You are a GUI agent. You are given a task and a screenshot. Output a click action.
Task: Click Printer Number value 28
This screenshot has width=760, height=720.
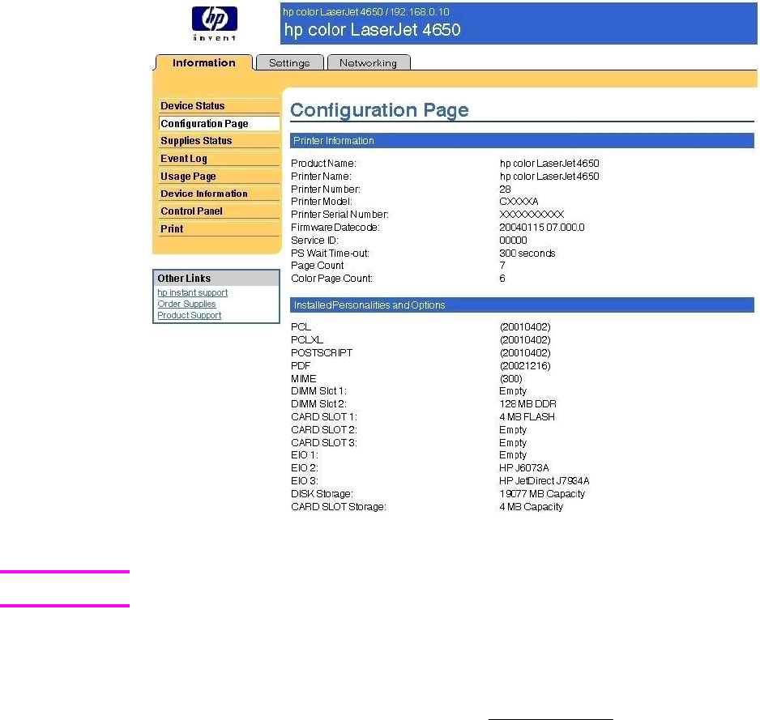[505, 189]
